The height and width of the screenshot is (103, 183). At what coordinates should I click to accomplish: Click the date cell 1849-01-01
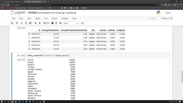pos(36,34)
